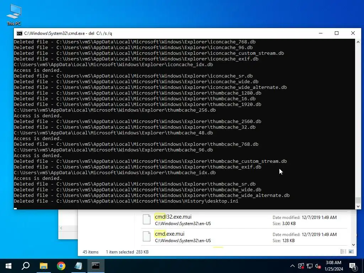The width and height of the screenshot is (364, 273).
Task: Click the iconcache_768.db deleted line
Action: 135,42
